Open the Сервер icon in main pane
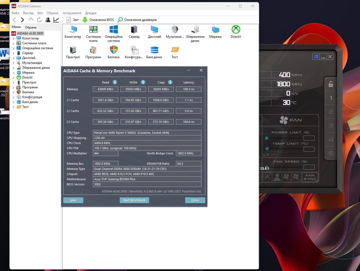This screenshot has width=360, height=271. coord(134,29)
